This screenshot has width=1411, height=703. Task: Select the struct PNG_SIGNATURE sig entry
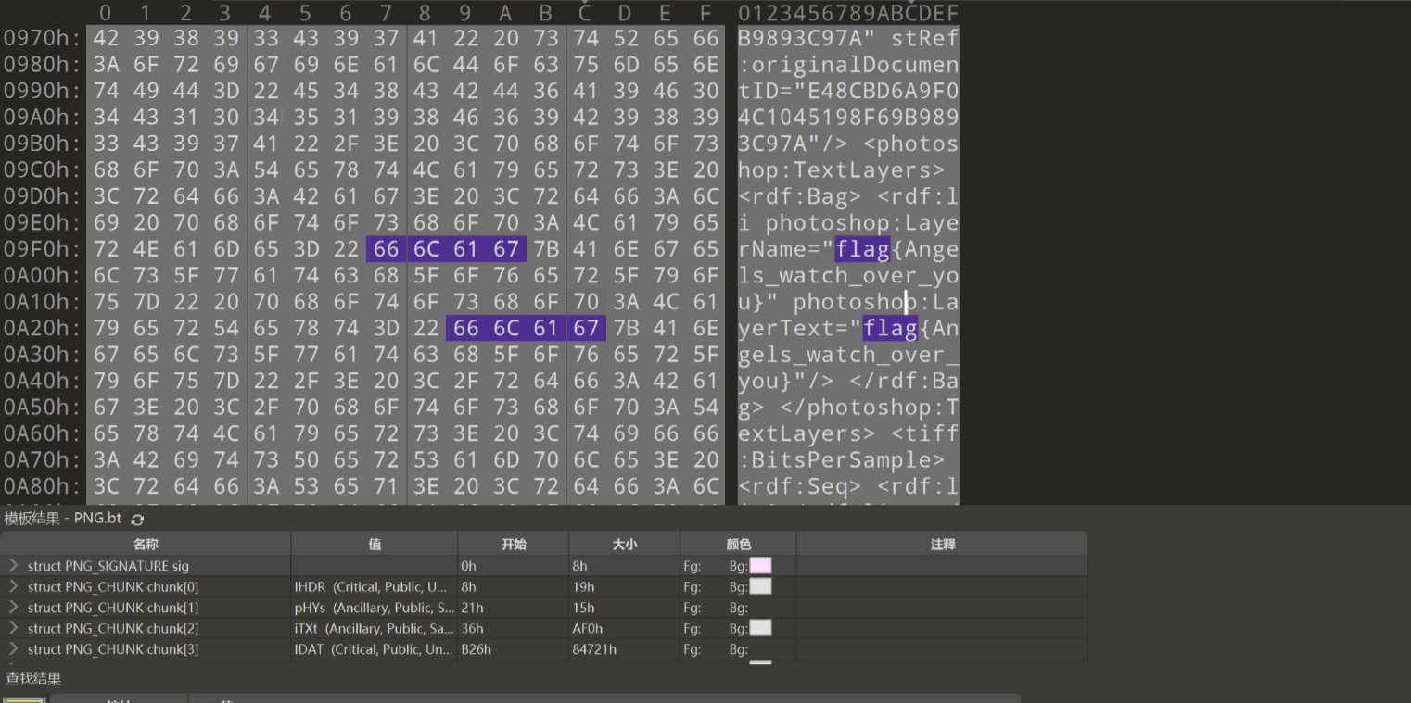(108, 566)
